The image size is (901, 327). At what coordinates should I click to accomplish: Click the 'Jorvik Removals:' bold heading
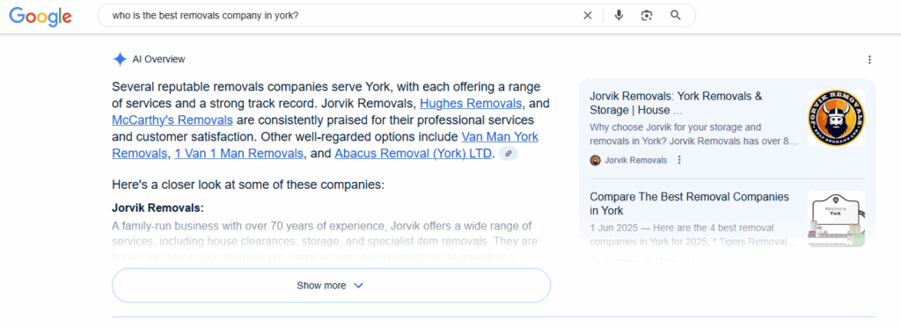(x=158, y=207)
